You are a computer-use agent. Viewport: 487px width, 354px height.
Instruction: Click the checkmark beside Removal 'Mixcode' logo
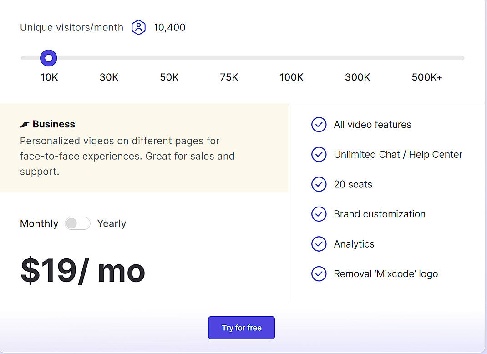319,273
